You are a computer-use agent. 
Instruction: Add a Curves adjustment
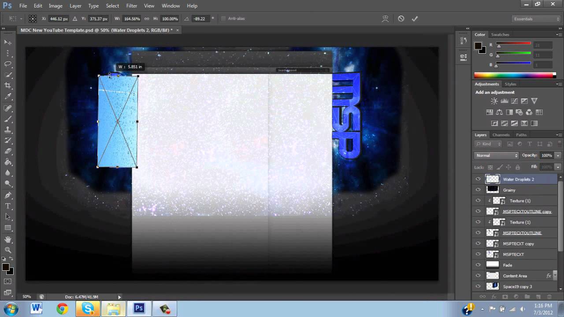tap(514, 101)
